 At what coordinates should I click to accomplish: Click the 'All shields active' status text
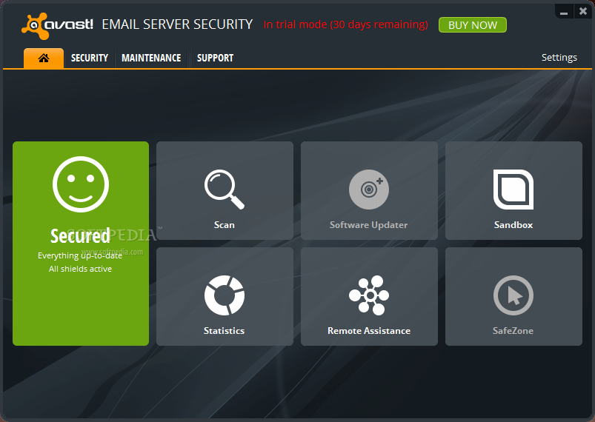click(x=81, y=269)
